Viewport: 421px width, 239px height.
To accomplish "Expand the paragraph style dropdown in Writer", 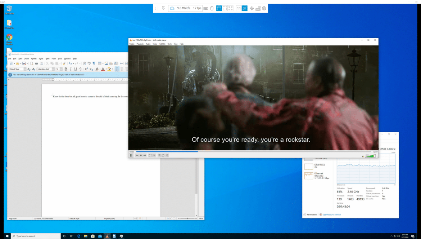I will 25,69.
